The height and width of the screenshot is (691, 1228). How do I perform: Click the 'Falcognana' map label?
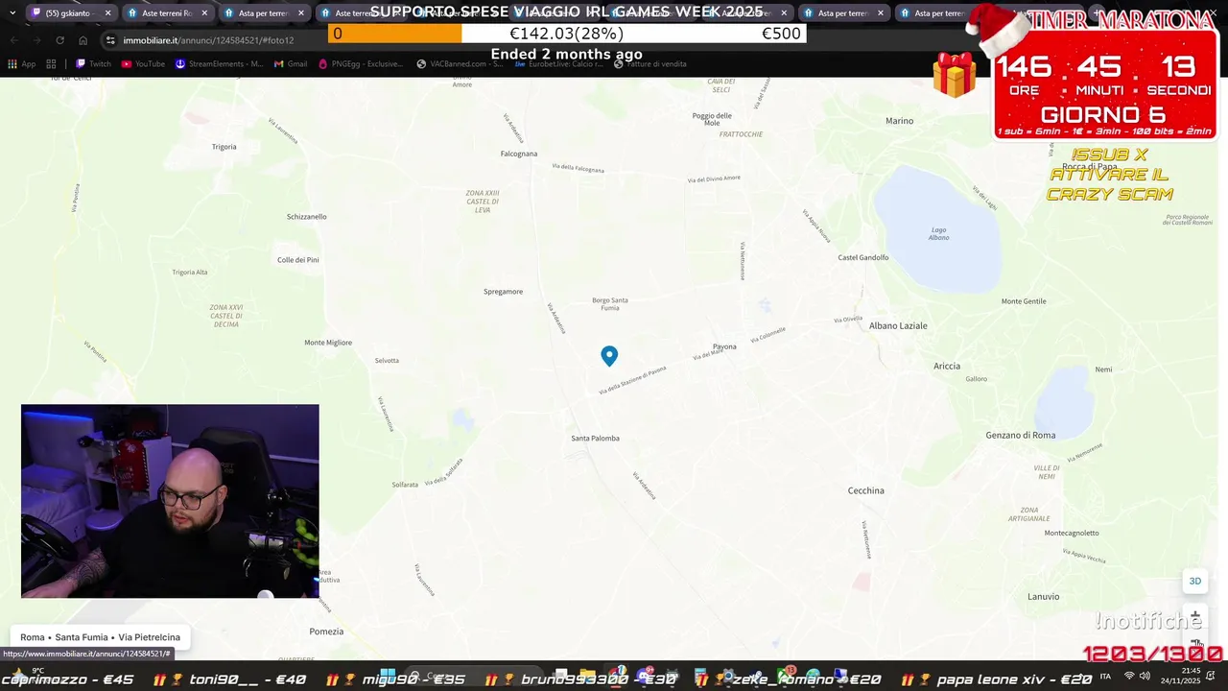pyautogui.click(x=519, y=154)
